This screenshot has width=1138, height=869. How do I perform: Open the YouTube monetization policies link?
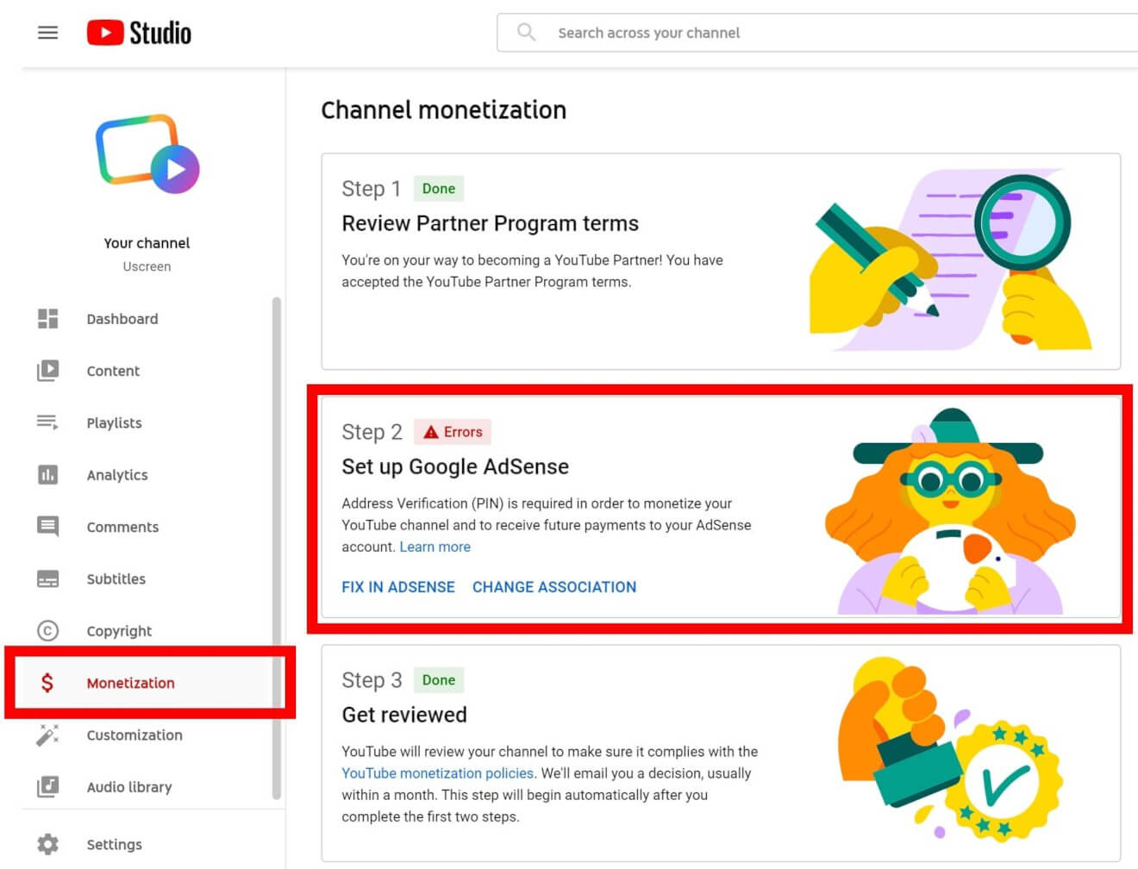pos(437,773)
